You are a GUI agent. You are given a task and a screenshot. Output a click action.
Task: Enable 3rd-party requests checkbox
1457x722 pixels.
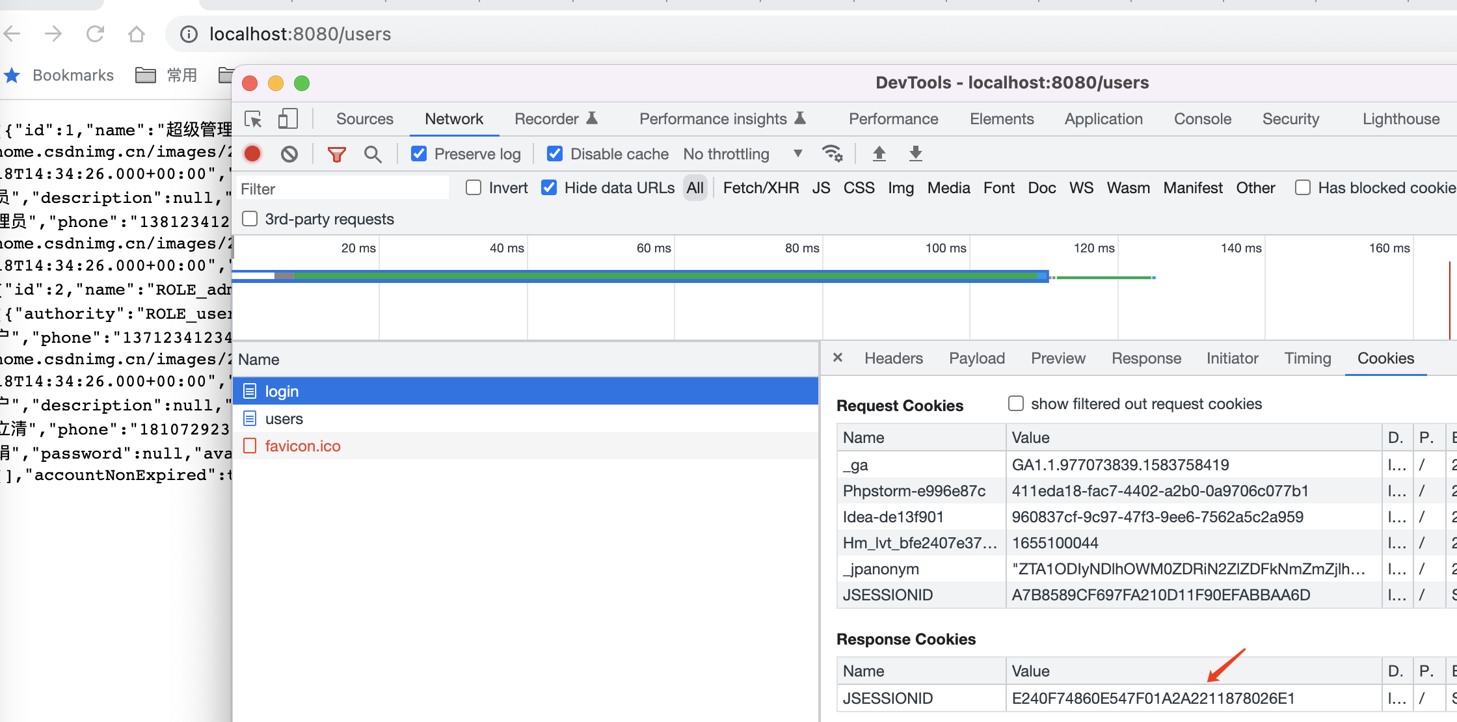[250, 219]
